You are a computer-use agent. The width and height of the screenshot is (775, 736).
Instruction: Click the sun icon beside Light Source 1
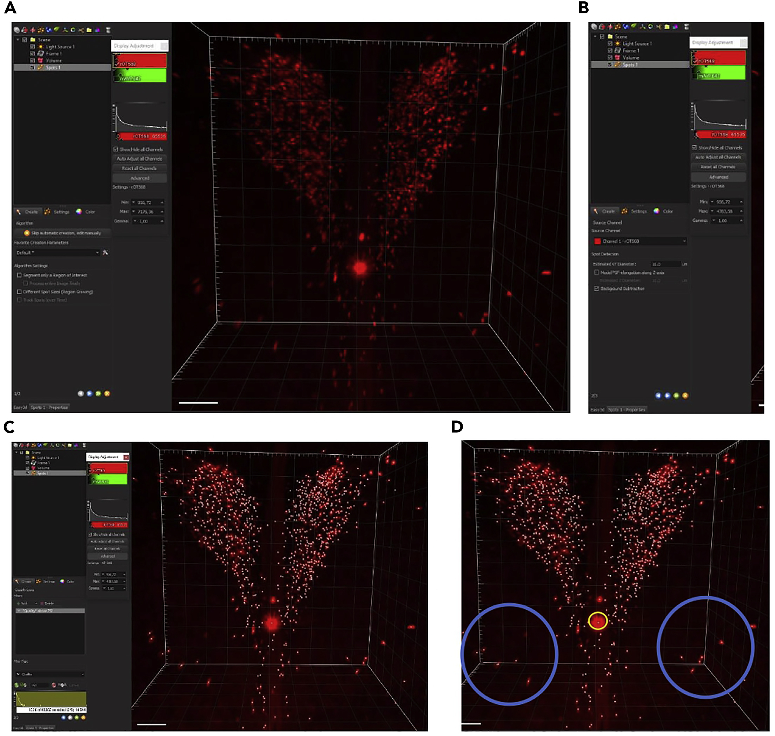[40, 47]
